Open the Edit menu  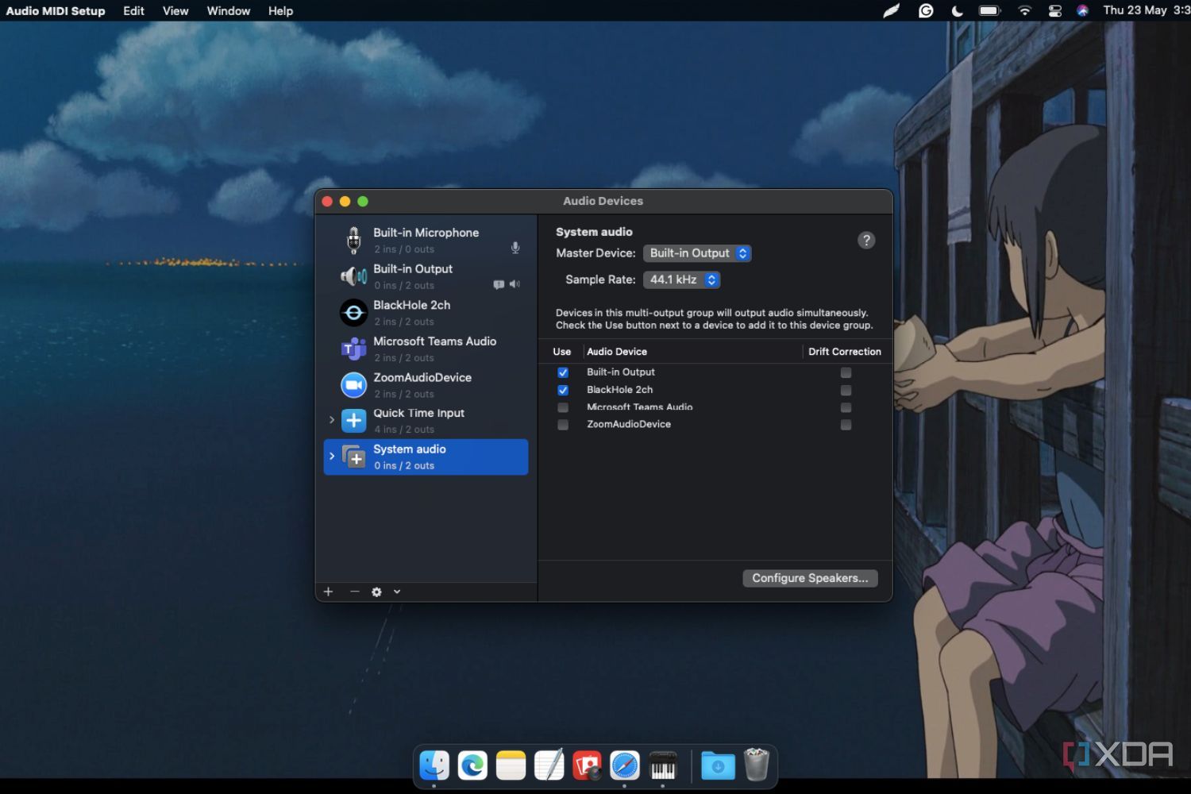[x=133, y=10]
